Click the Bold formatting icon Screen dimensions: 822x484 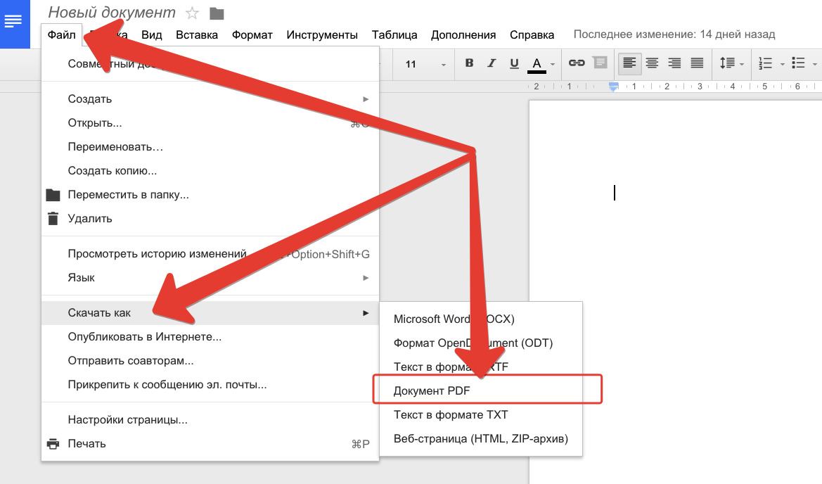click(469, 63)
